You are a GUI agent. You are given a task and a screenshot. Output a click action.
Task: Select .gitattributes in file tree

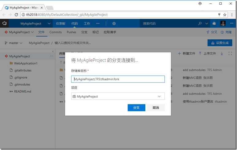pyautogui.click(x=23, y=70)
